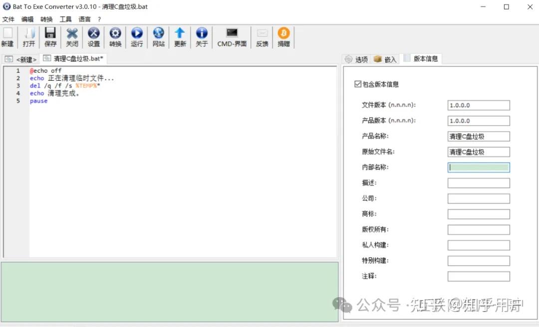Image resolution: width=539 pixels, height=327 pixels.
Task: Select the 清理C盘垃圾.bat* document tab
Action: click(73, 59)
